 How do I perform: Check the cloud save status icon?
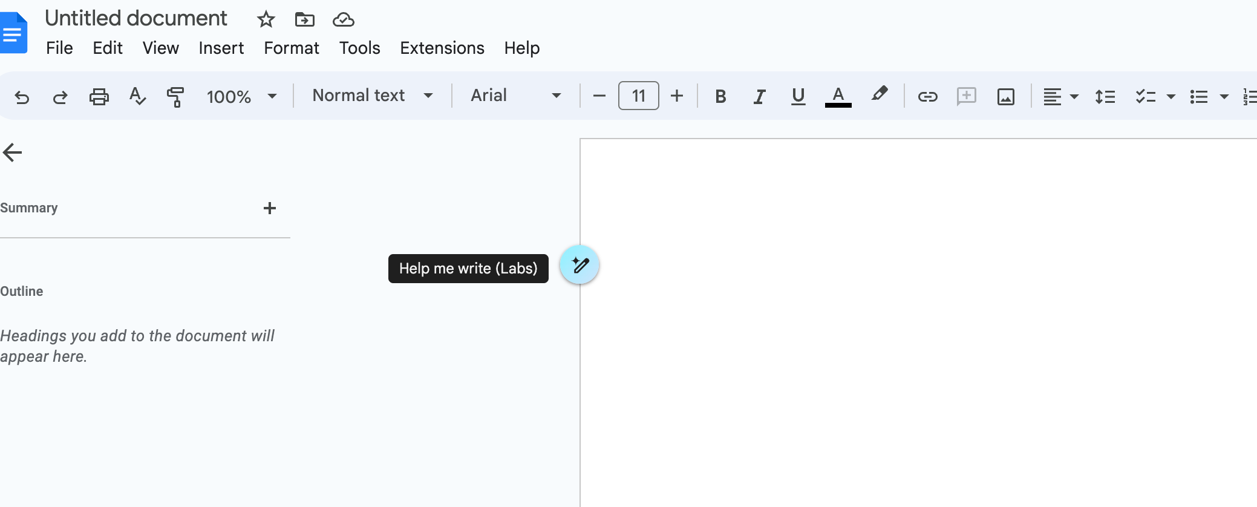point(343,20)
